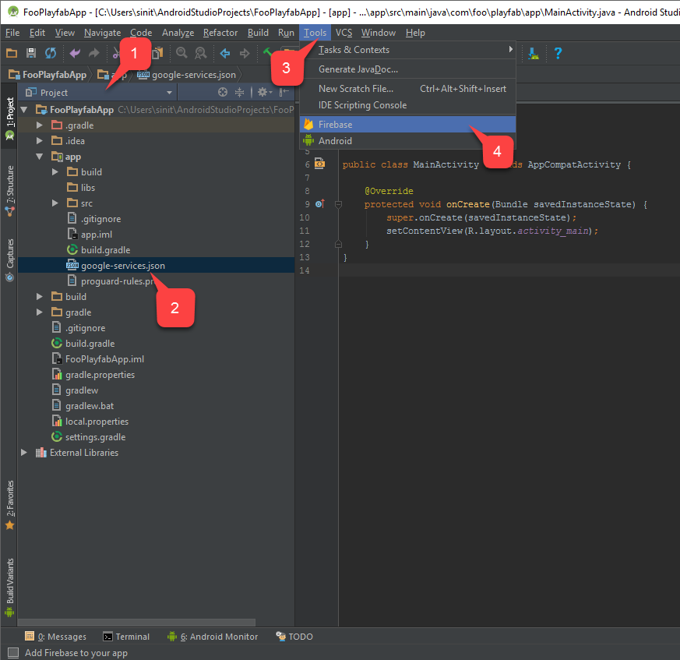Image resolution: width=680 pixels, height=660 pixels.
Task: Expand the src folder
Action: coord(55,203)
